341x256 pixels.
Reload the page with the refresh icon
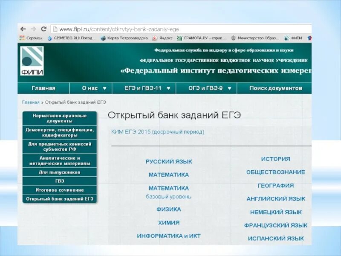tap(44, 29)
